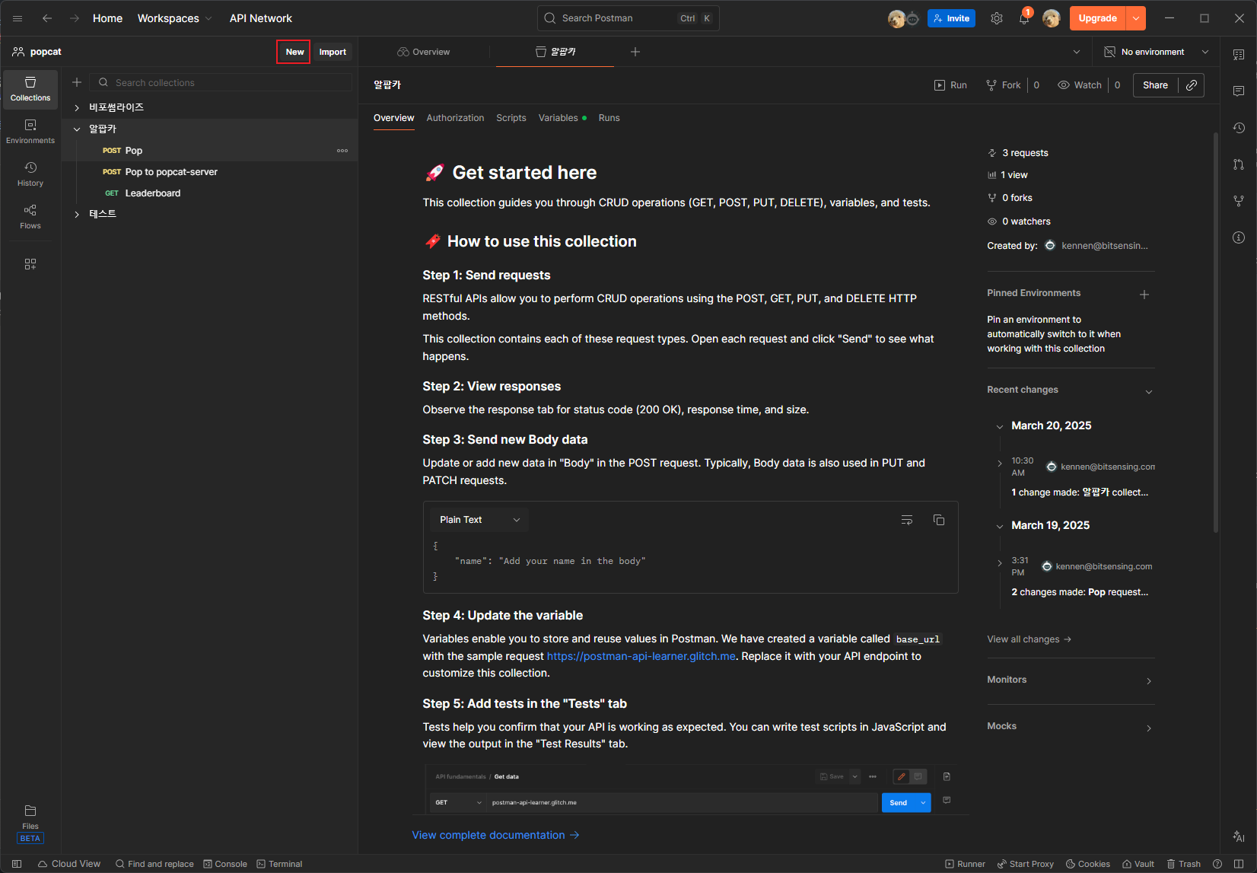Viewport: 1257px width, 873px height.
Task: Go to Home in the top bar
Action: (107, 18)
